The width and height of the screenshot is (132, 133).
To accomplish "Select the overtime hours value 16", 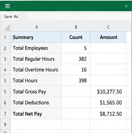I will click(x=76, y=70).
